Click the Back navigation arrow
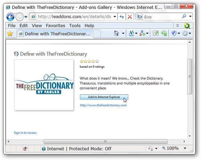 [x=10, y=17]
